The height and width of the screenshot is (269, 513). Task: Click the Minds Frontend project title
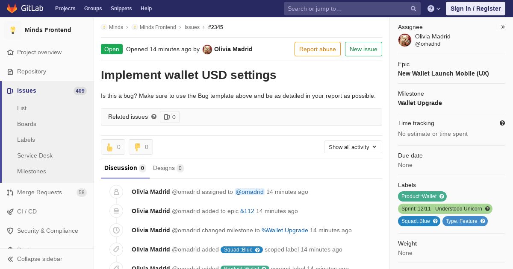coord(48,30)
